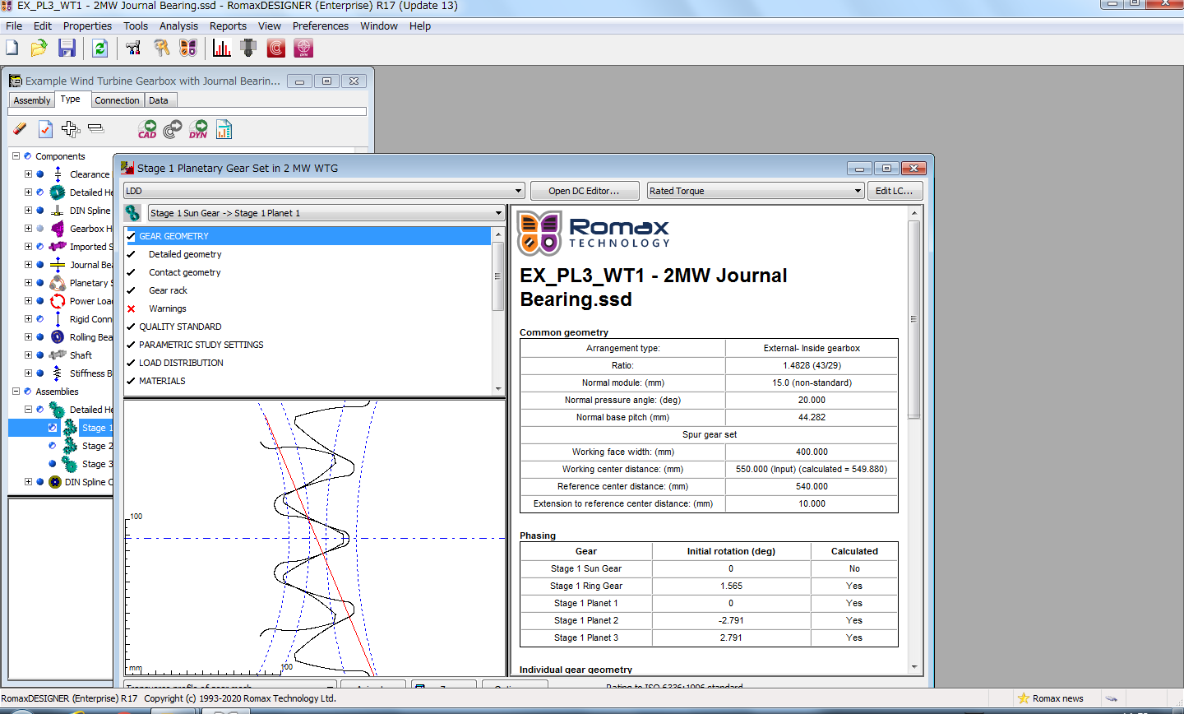Select the Rolling Bearing component icon
The width and height of the screenshot is (1184, 714).
[58, 337]
